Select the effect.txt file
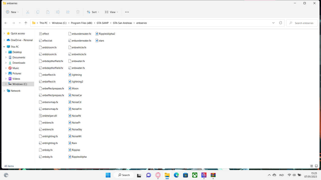This screenshot has width=321, height=180. click(x=46, y=40)
